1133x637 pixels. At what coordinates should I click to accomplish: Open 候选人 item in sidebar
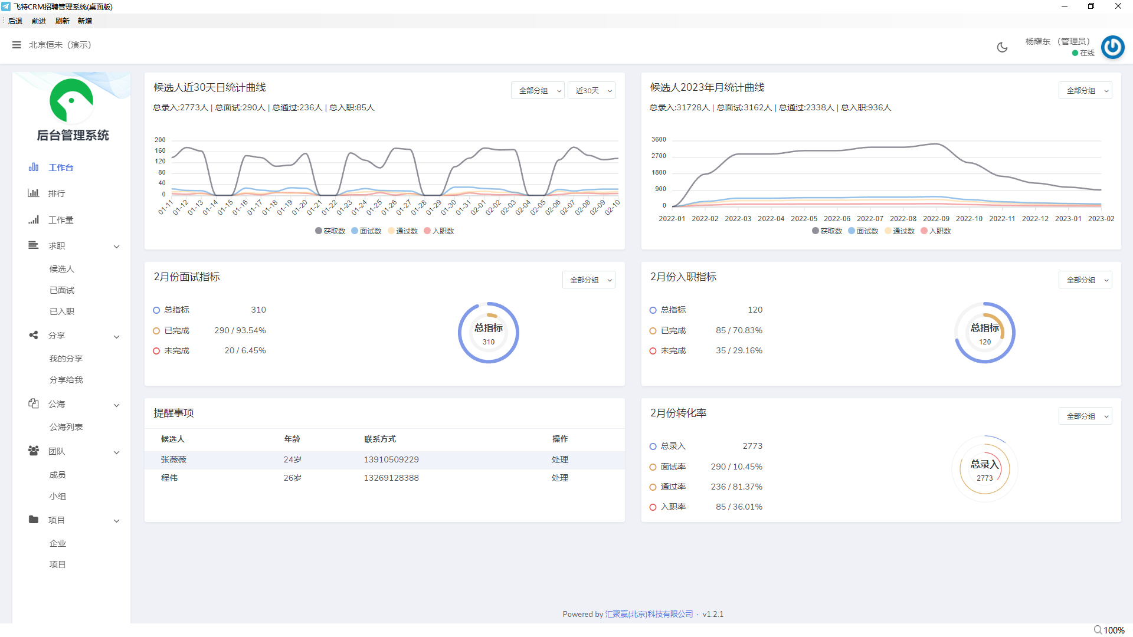click(x=62, y=269)
